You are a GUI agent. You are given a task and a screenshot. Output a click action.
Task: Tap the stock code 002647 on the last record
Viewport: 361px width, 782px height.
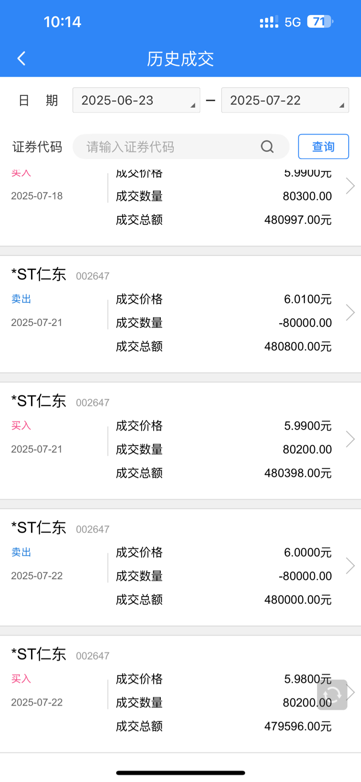(93, 656)
